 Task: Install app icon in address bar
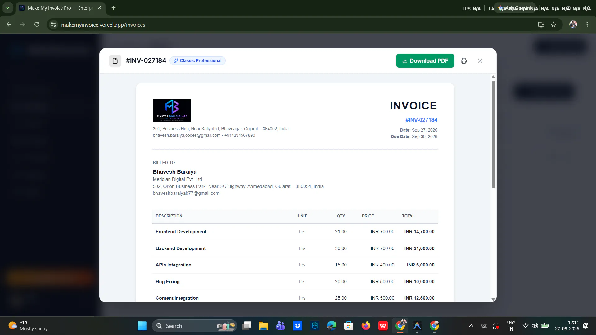(x=541, y=25)
